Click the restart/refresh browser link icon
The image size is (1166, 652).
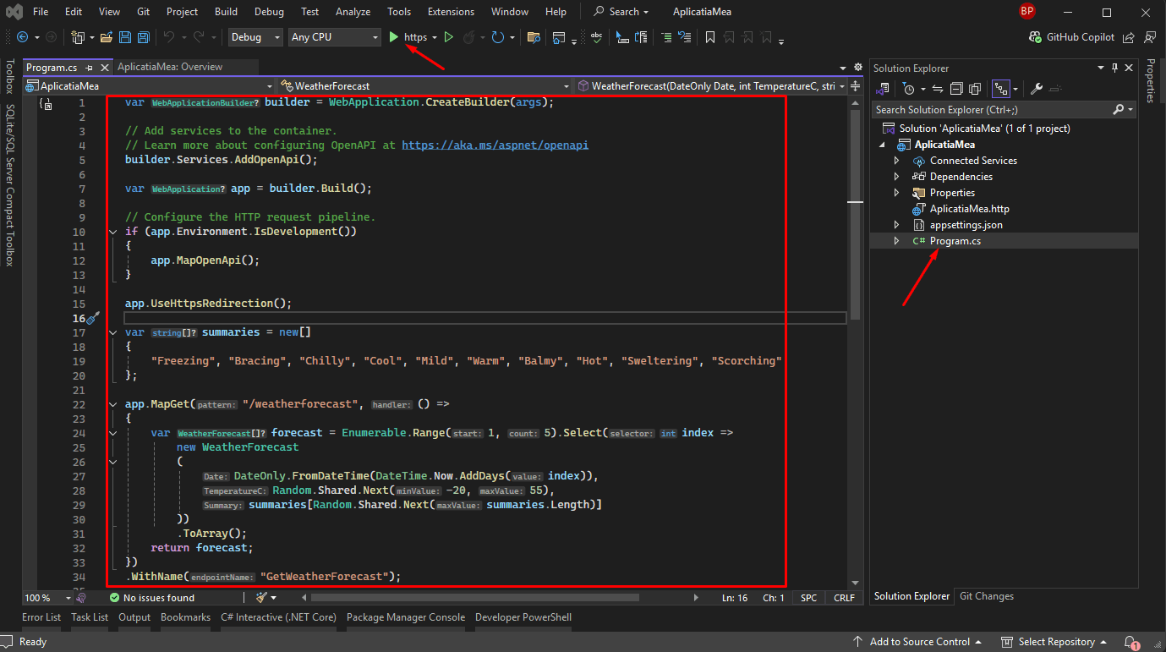(498, 37)
